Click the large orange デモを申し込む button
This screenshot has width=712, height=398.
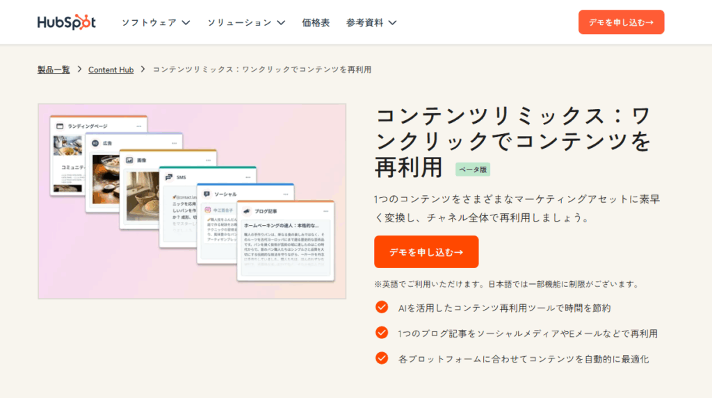coord(426,252)
